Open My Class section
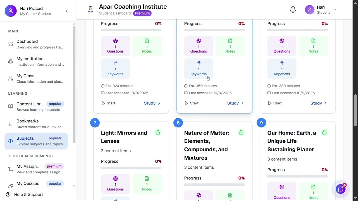358x201 pixels. (36, 78)
